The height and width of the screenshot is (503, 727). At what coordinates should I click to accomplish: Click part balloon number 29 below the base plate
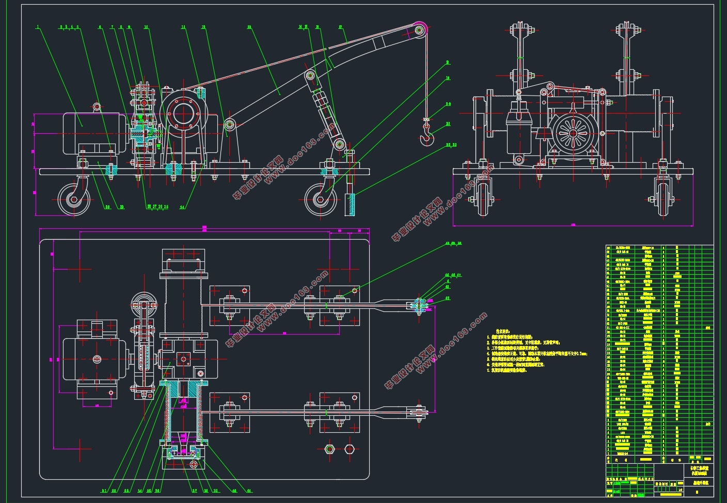[122, 207]
